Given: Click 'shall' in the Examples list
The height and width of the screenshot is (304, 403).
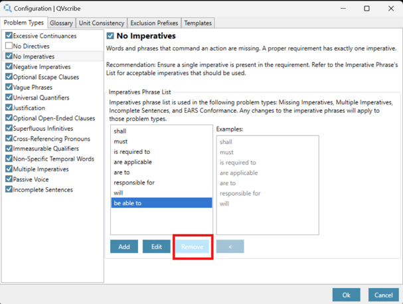Looking at the screenshot, I should 268,142.
